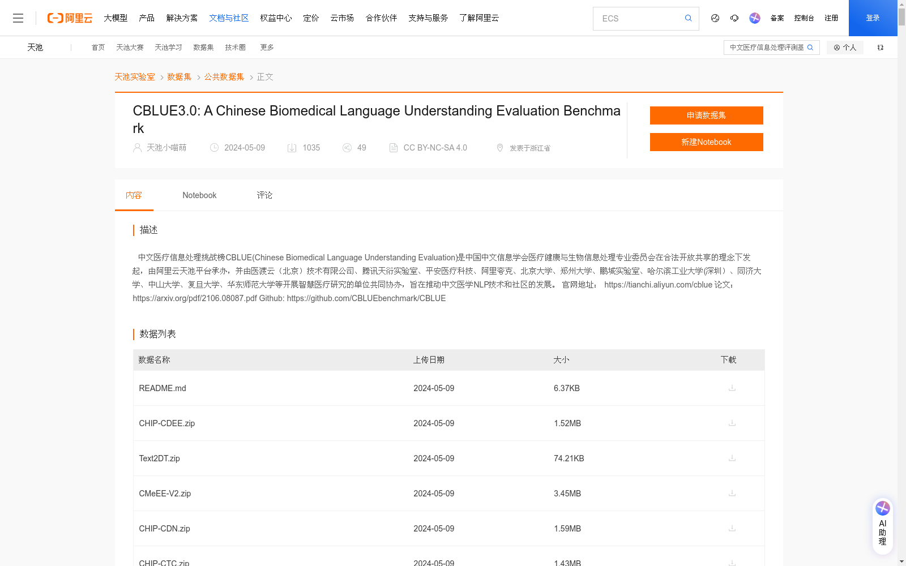This screenshot has width=906, height=566.
Task: Click the headset support icon
Action: [x=734, y=18]
